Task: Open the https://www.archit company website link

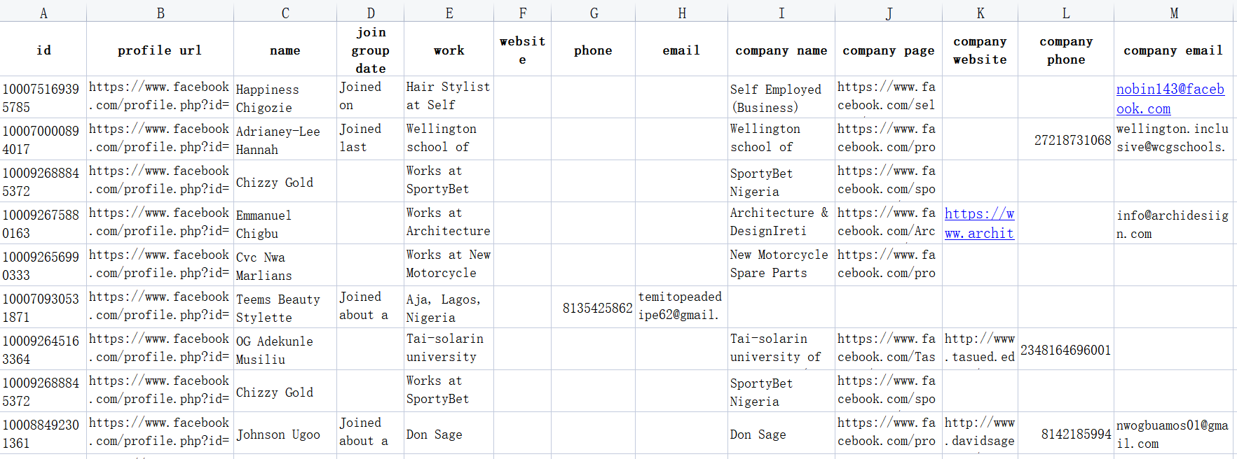Action: [x=980, y=223]
